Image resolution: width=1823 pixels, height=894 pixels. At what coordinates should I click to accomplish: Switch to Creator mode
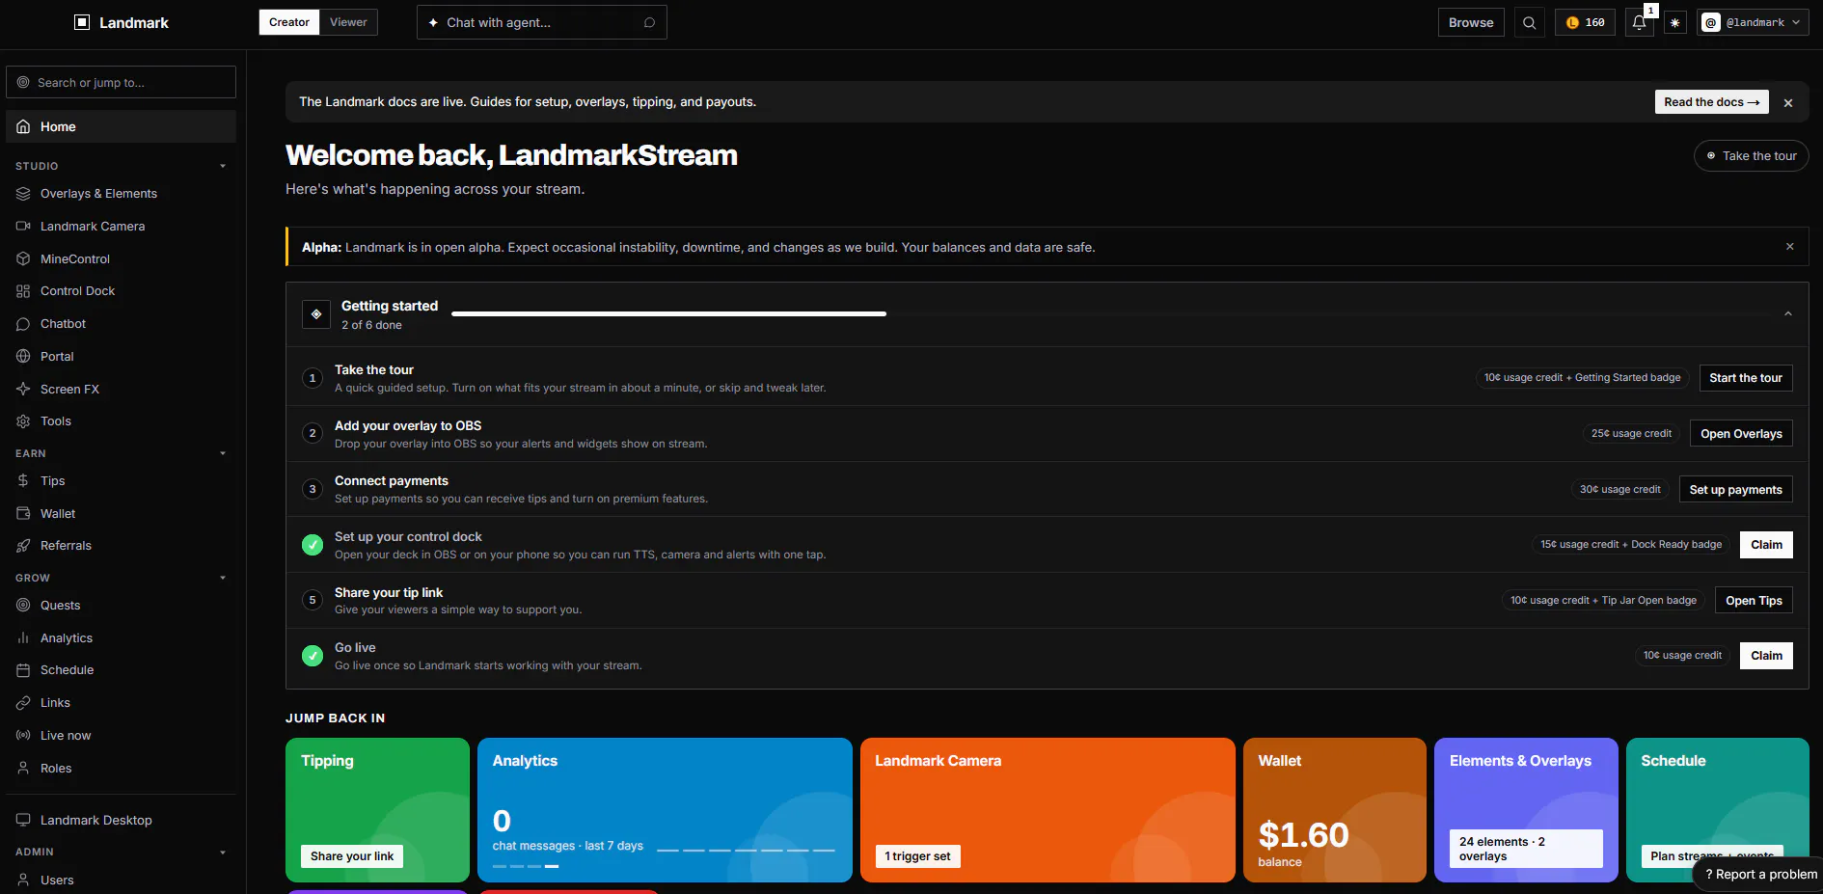pos(289,22)
